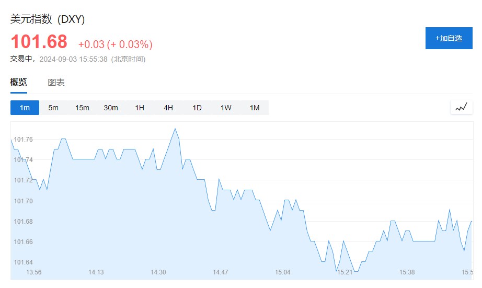Click the 101.70 price axis label
Screen dimensions: 482x288
[x=23, y=201]
